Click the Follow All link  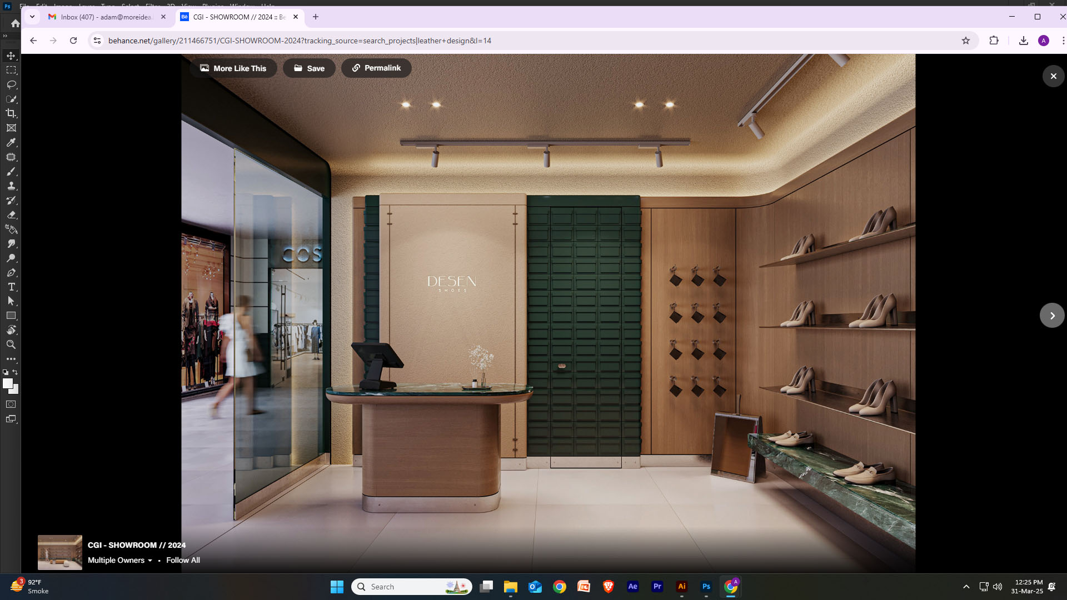(183, 560)
